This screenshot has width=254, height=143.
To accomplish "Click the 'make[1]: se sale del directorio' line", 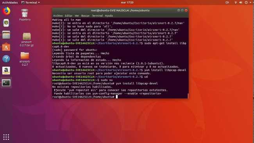I will pyautogui.click(x=113, y=40).
